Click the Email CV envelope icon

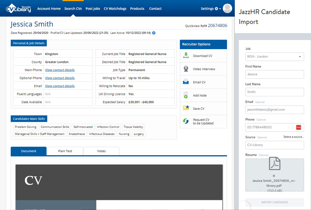click(x=186, y=82)
